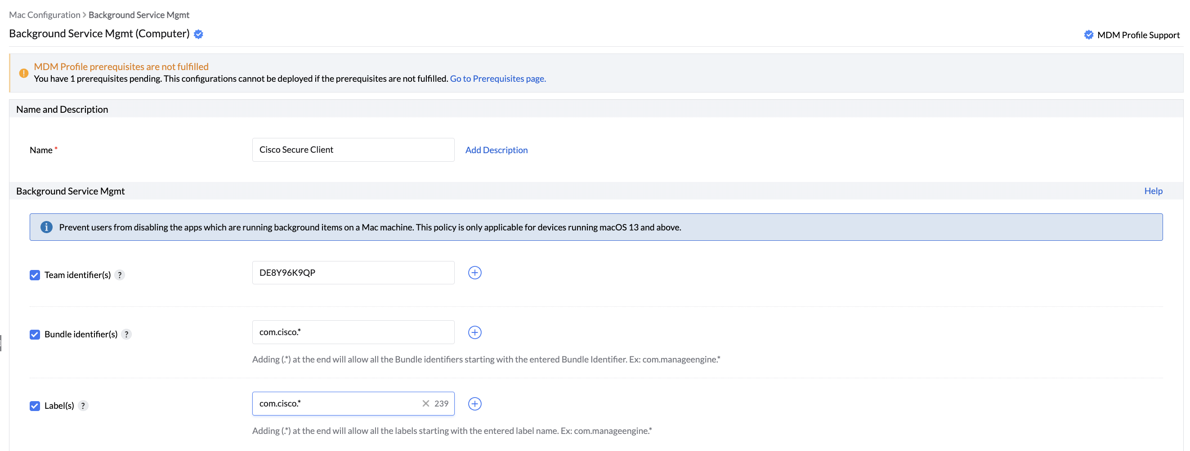The image size is (1190, 451).
Task: Disable the Team identifier(s) checkbox
Action: (35, 274)
